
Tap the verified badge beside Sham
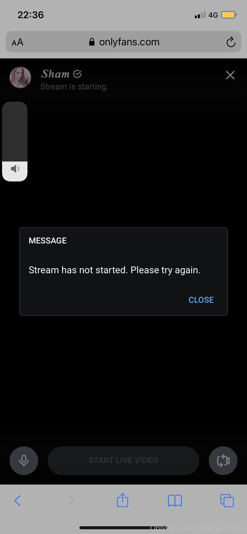(77, 74)
